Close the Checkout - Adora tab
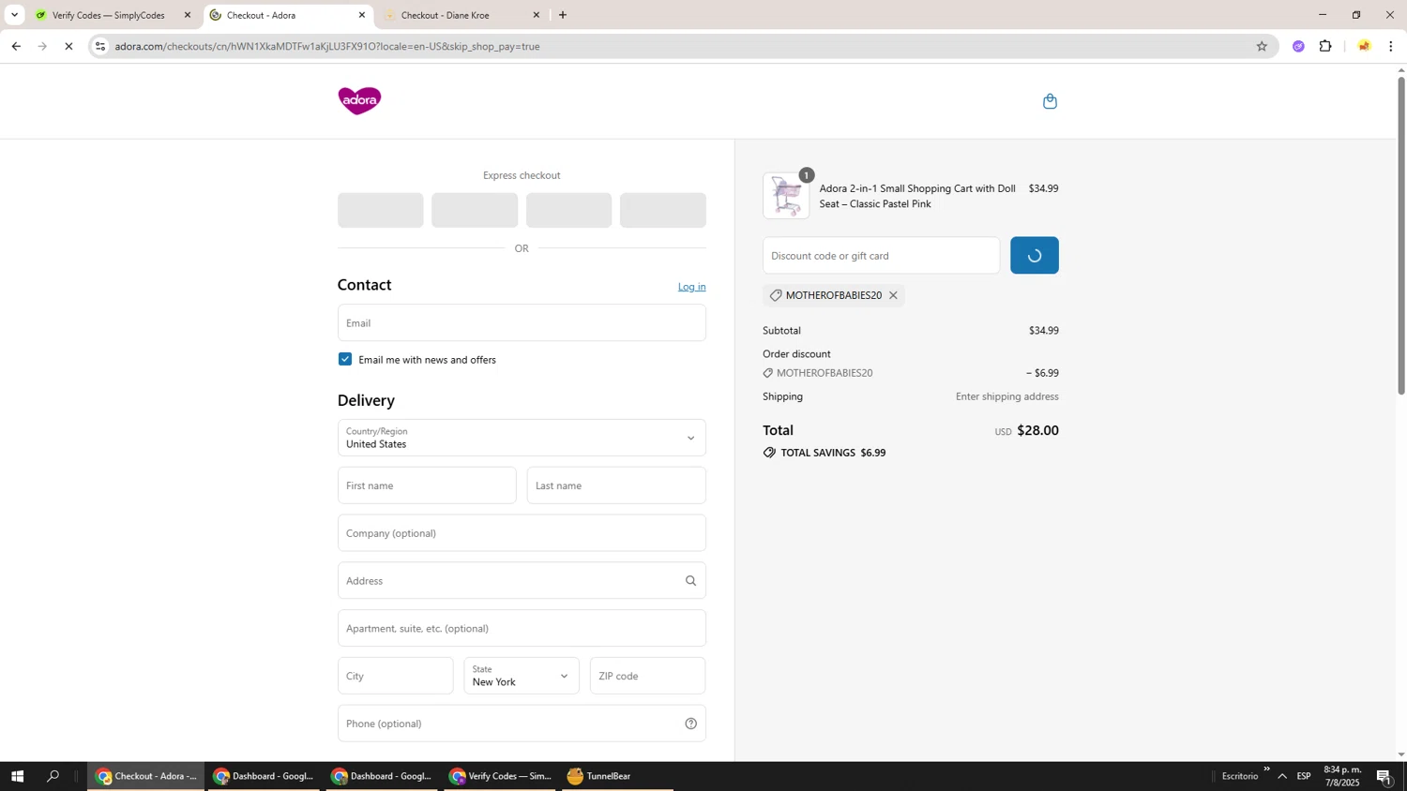 (x=362, y=15)
